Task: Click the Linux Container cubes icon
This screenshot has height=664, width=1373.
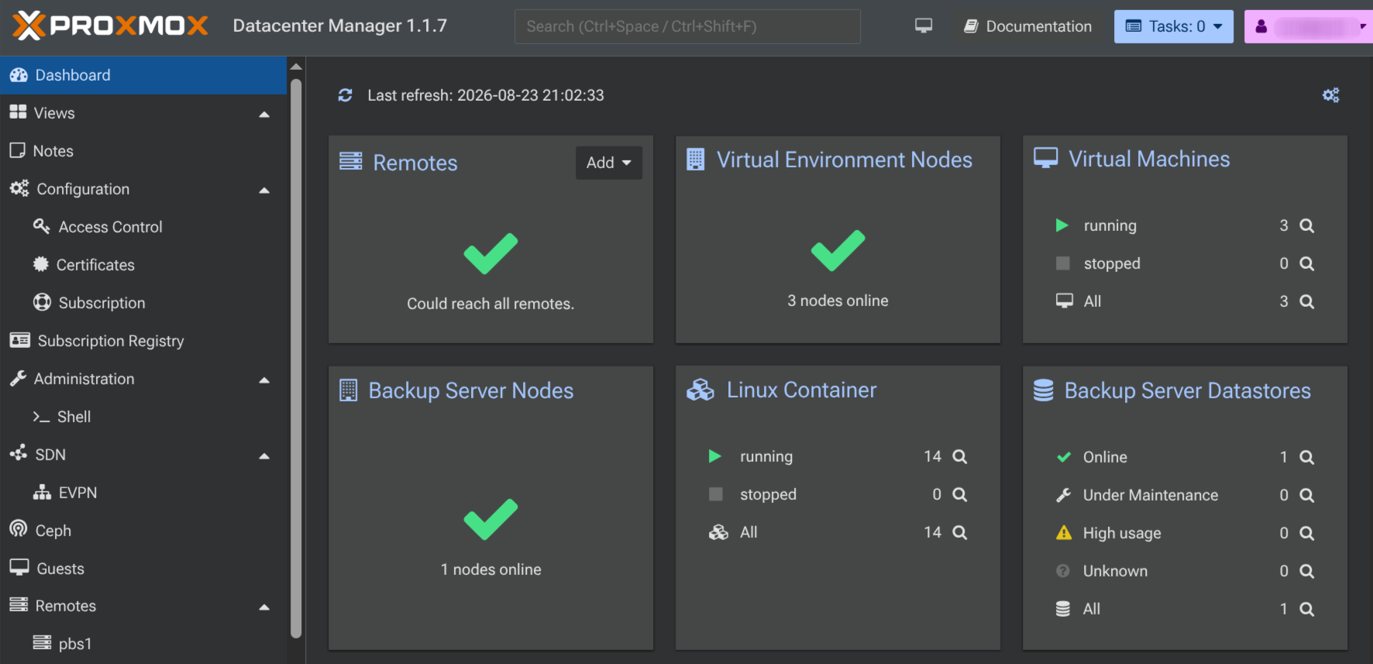Action: pyautogui.click(x=700, y=390)
